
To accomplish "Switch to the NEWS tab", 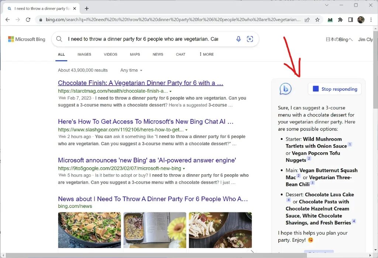I will tap(158, 55).
